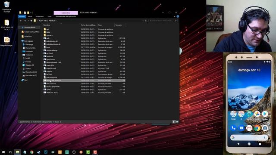Screen dimensions: 276x155
Task: Open the ROOT MI A2 PIE NOV 5 desktop folder
Action: pyautogui.click(x=7, y=25)
